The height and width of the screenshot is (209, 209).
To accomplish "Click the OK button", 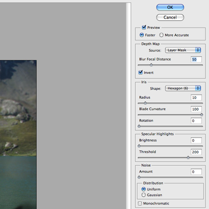I will click(170, 7).
